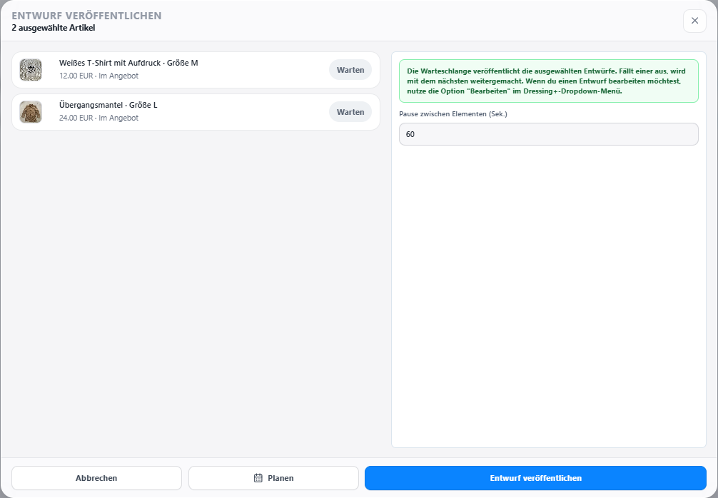Image resolution: width=718 pixels, height=498 pixels.
Task: Close the Entwurf veröffentlichen dialog
Action: pyautogui.click(x=694, y=21)
